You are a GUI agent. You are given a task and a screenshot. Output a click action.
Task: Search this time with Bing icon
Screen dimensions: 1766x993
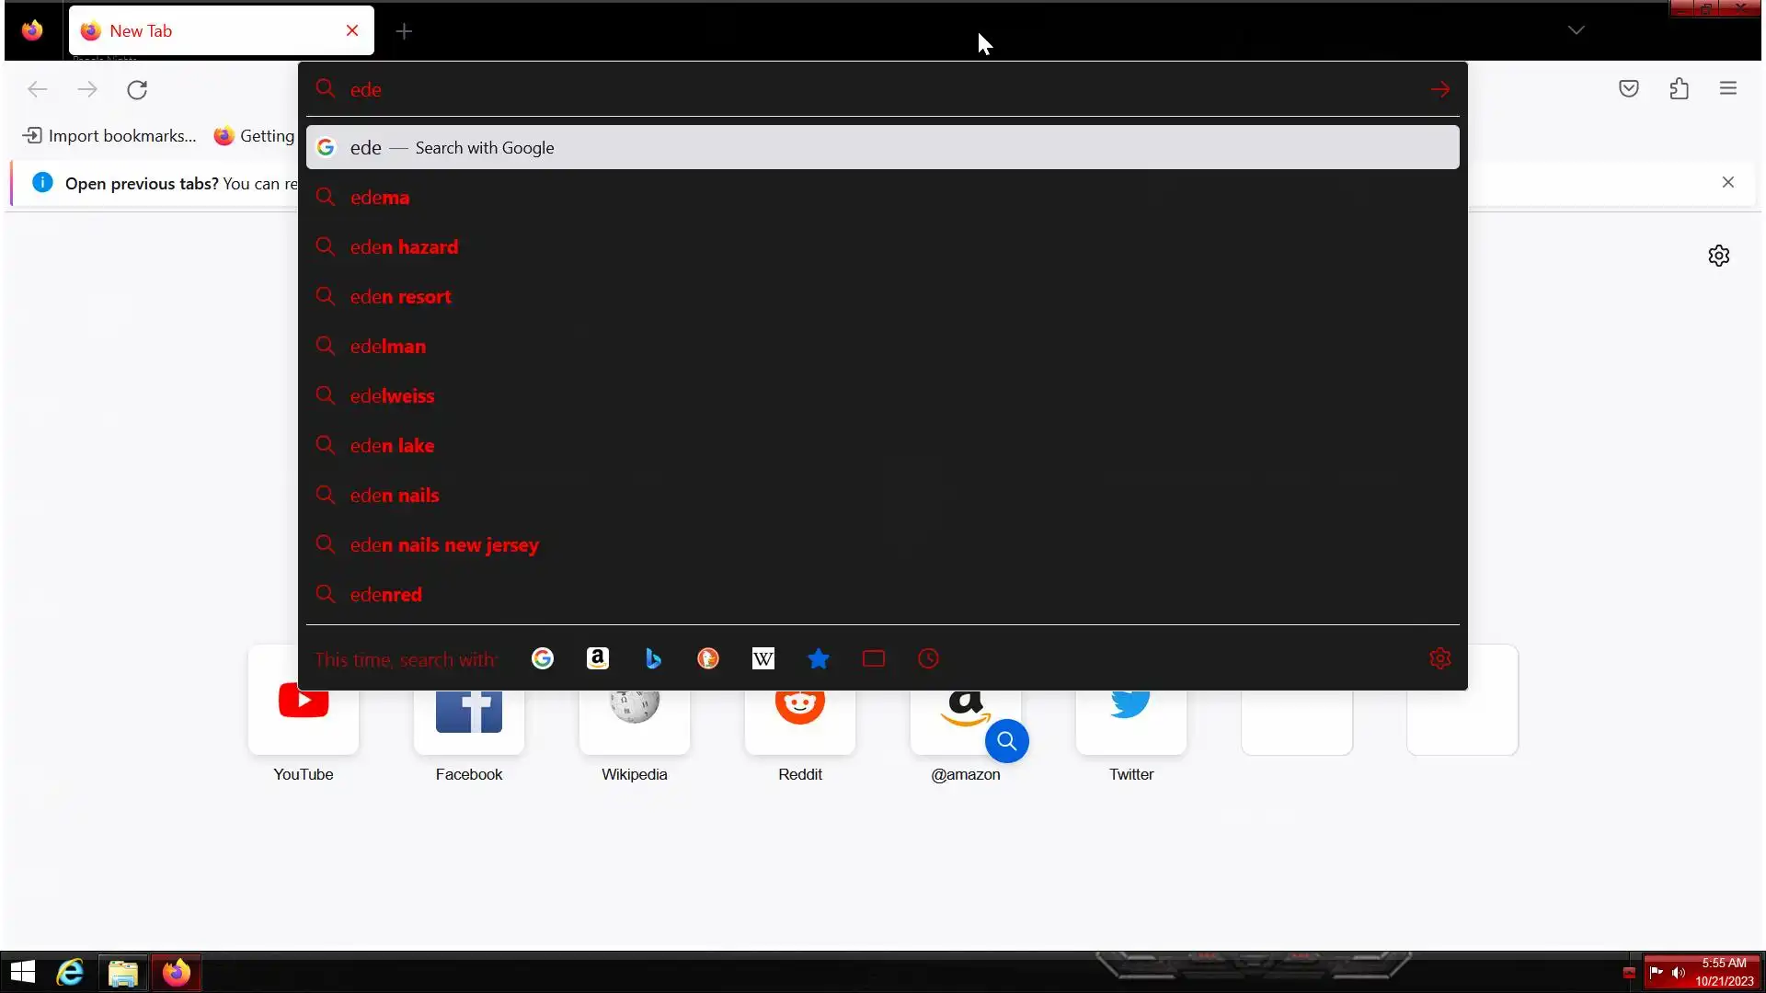653,658
